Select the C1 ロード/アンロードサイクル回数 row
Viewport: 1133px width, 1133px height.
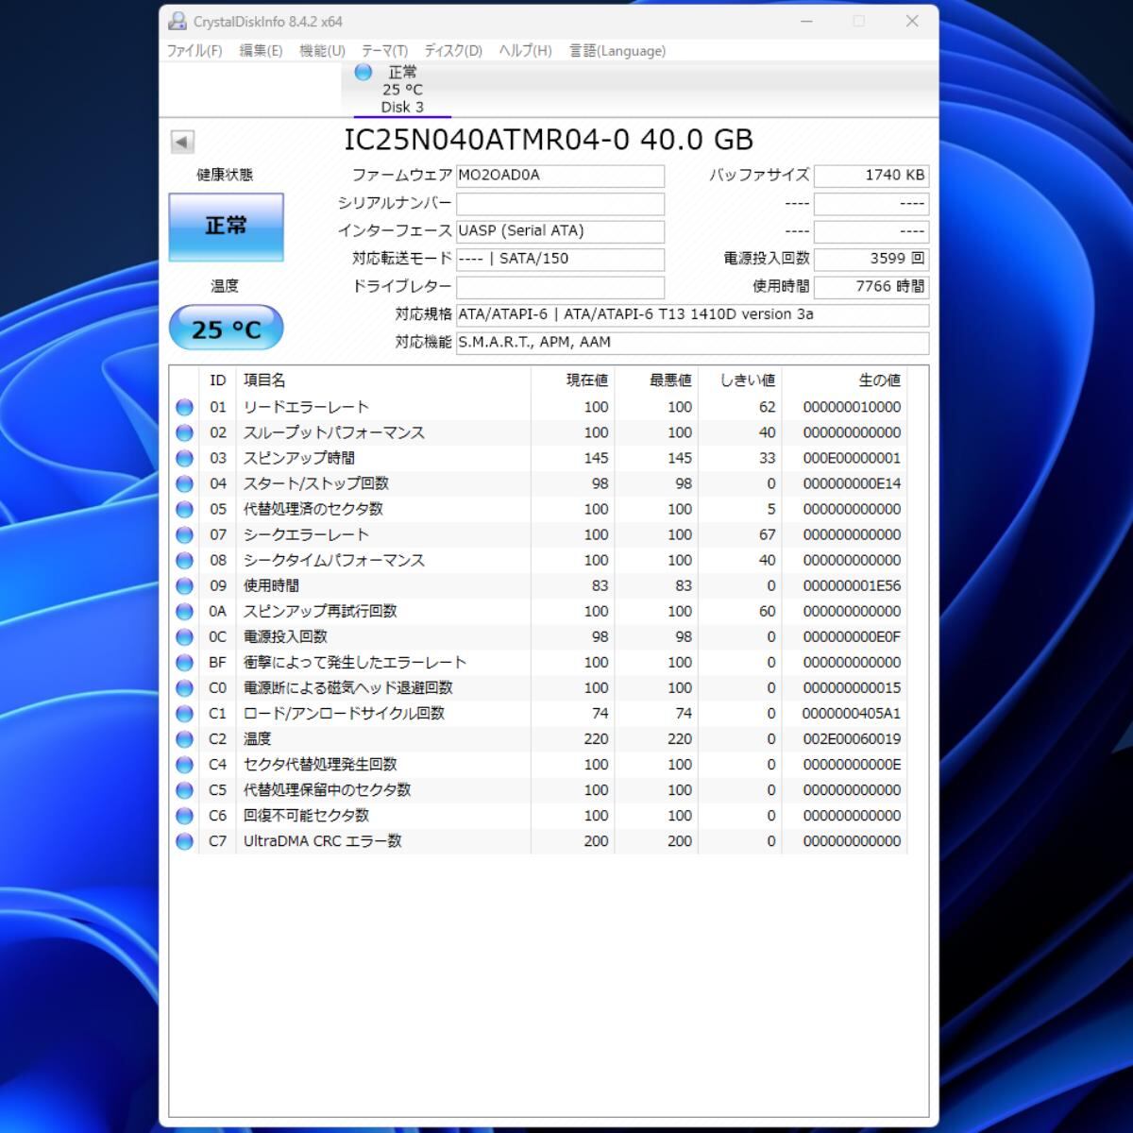[344, 714]
